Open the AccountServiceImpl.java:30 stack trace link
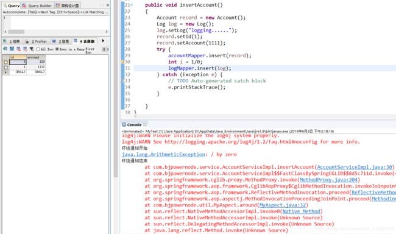This screenshot has height=234, width=396. pos(355,167)
